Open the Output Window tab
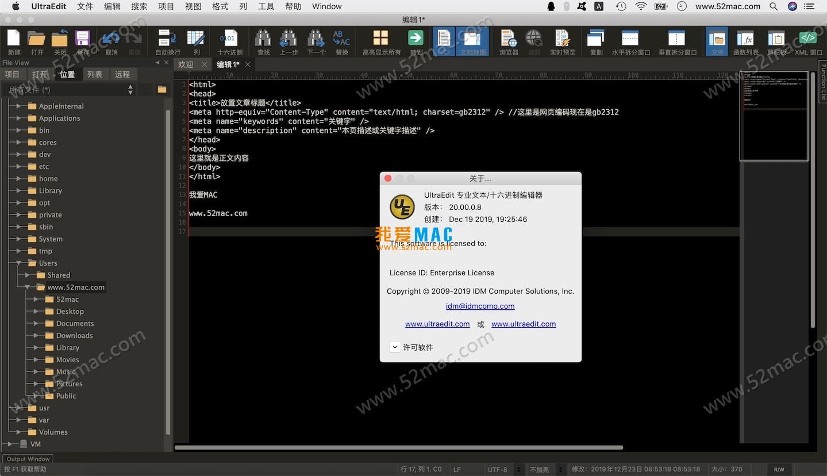827x476 pixels. (x=28, y=459)
